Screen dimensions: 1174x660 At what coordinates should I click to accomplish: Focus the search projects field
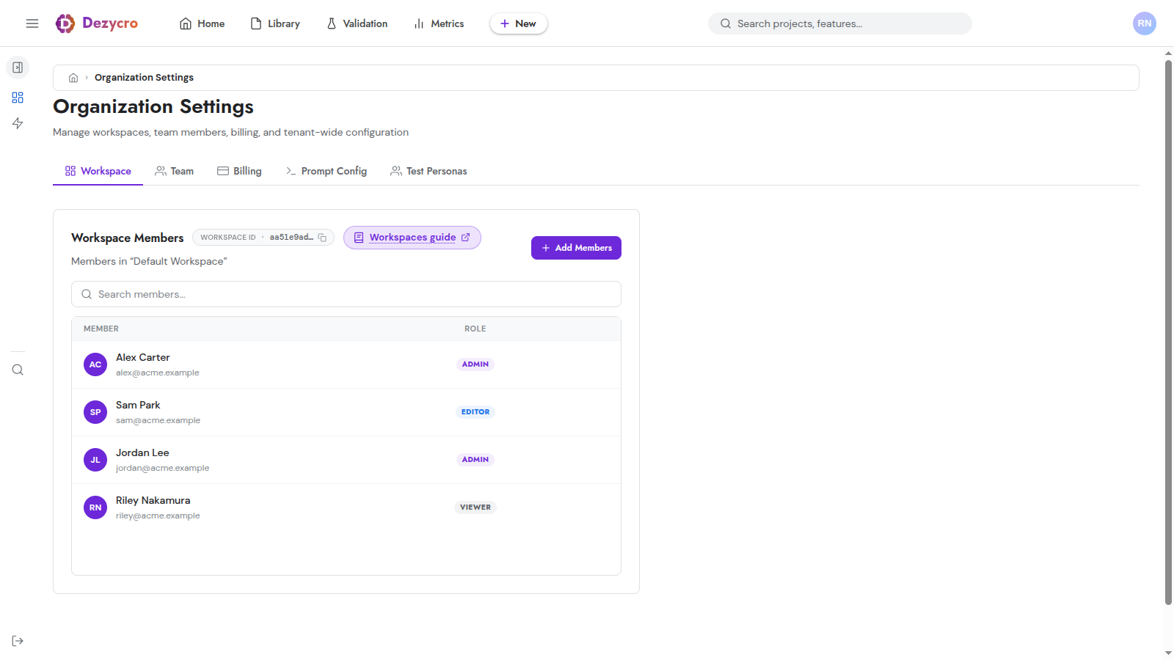click(x=840, y=23)
